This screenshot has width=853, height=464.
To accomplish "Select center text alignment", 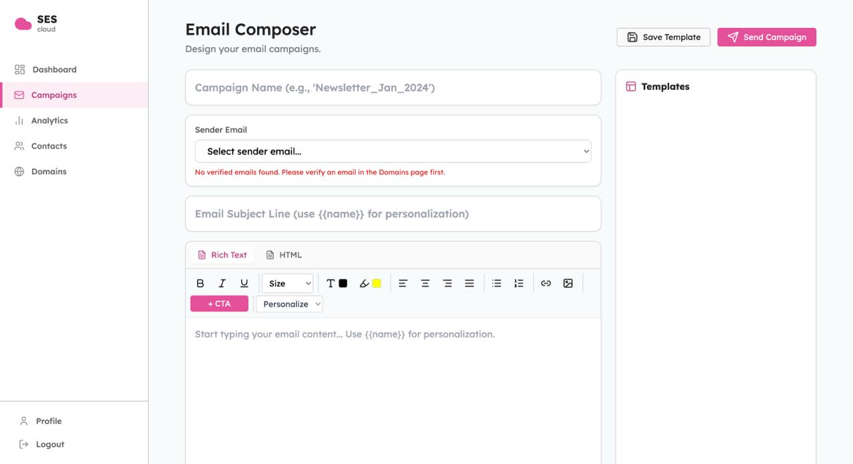I will [x=425, y=283].
